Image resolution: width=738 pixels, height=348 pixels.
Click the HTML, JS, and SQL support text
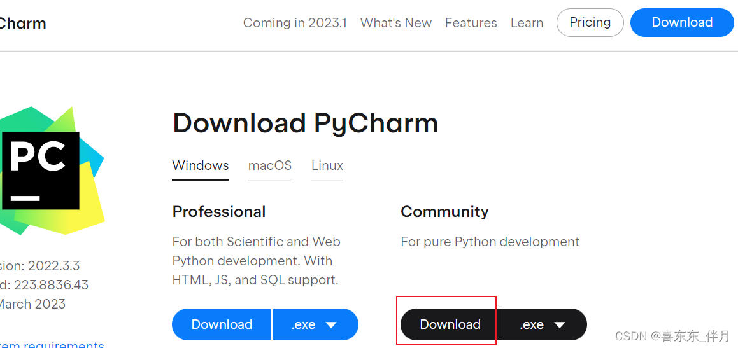pyautogui.click(x=255, y=281)
